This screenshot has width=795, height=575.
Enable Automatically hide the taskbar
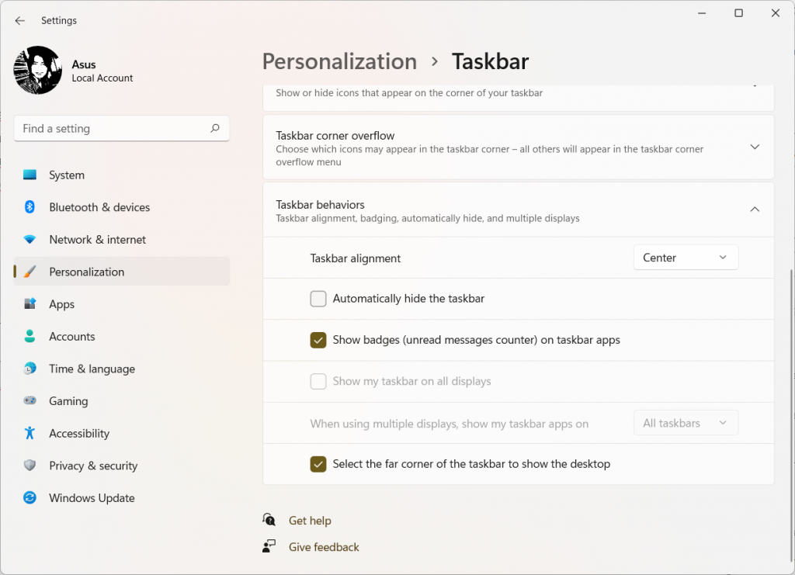click(318, 298)
